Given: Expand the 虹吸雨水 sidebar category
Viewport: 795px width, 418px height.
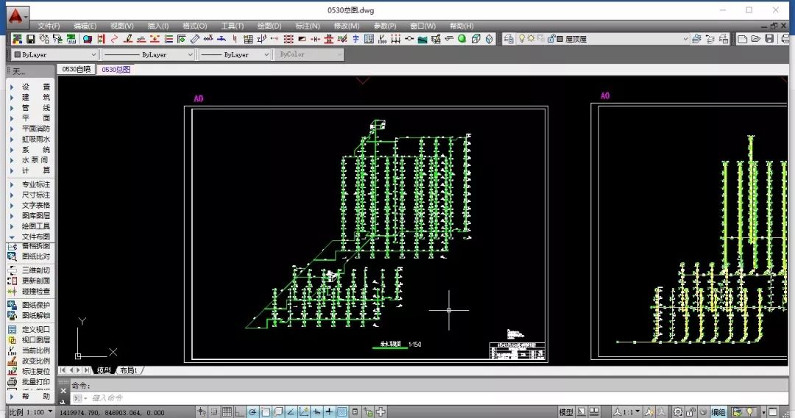Looking at the screenshot, I should coord(30,139).
